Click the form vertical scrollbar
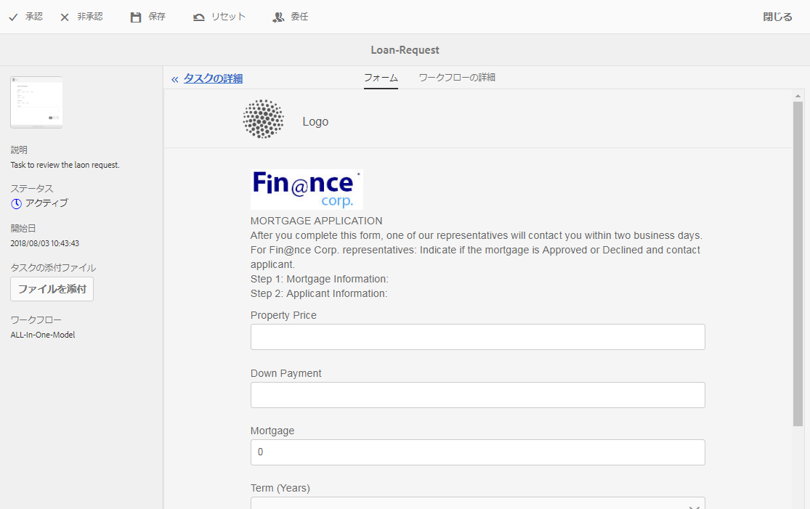The width and height of the screenshot is (810, 509). [x=798, y=263]
